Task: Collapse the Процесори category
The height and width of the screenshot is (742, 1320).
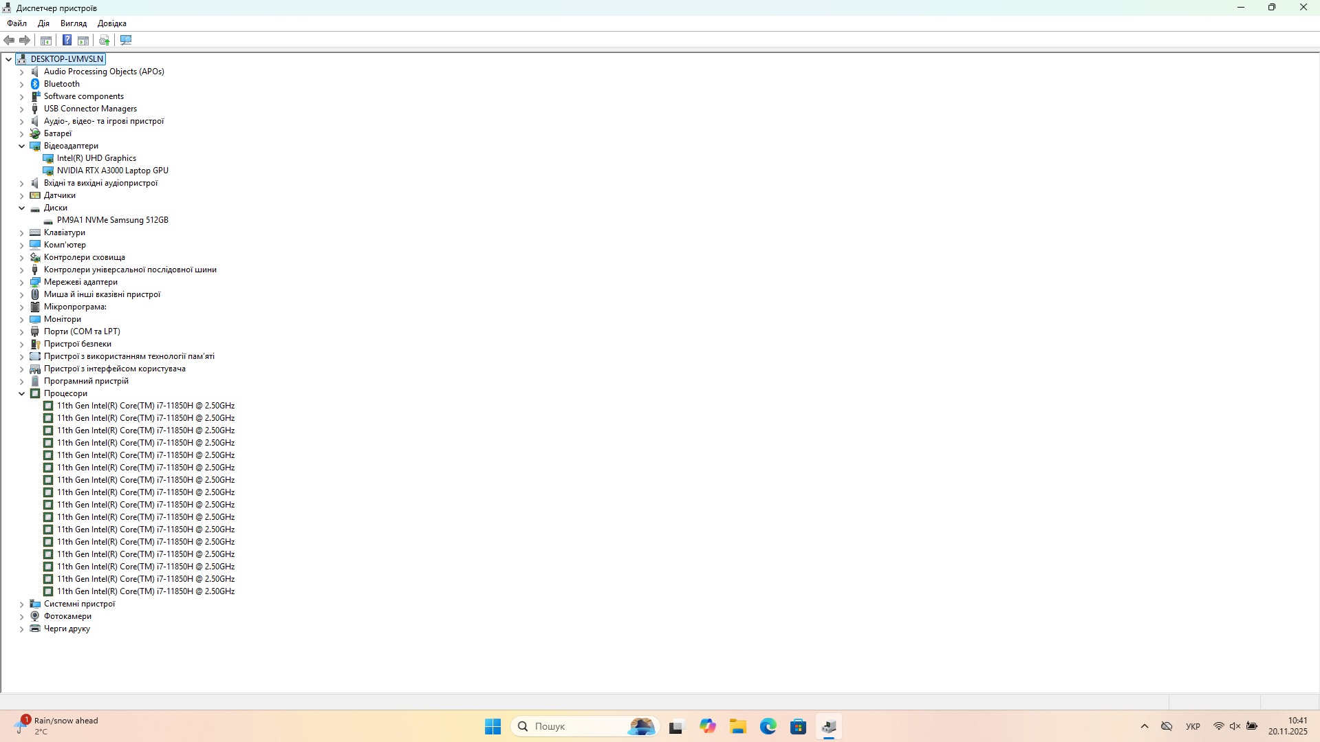Action: point(21,393)
